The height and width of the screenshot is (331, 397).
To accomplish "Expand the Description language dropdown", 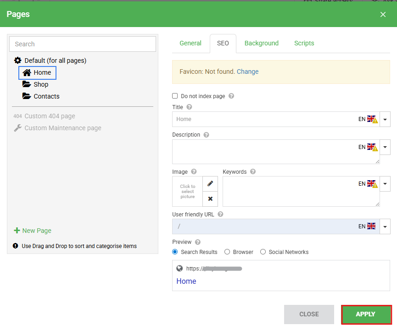I will 385,147.
